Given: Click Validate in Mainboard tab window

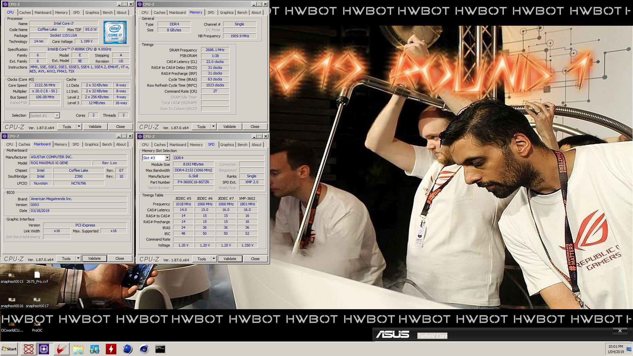Looking at the screenshot, I should coord(94,258).
